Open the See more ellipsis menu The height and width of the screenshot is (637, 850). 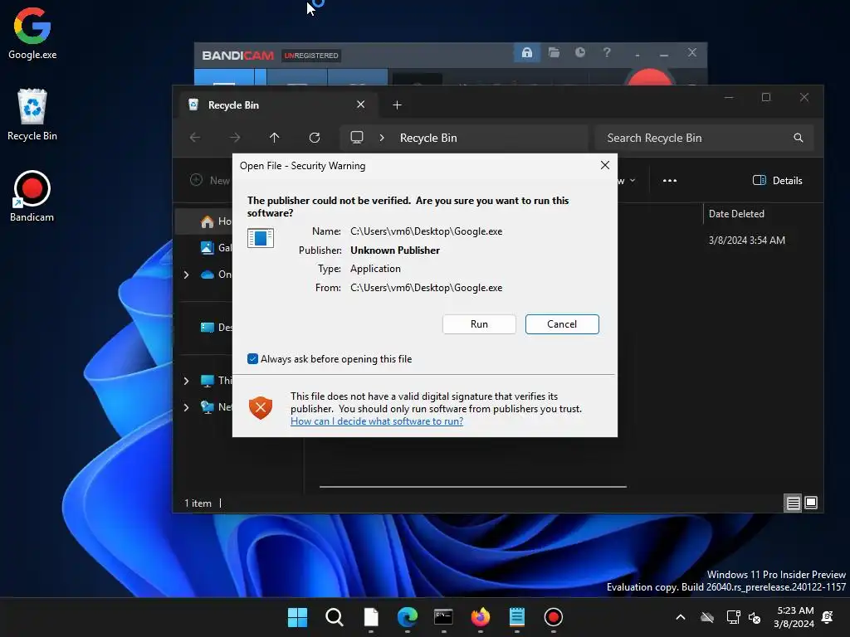(670, 180)
